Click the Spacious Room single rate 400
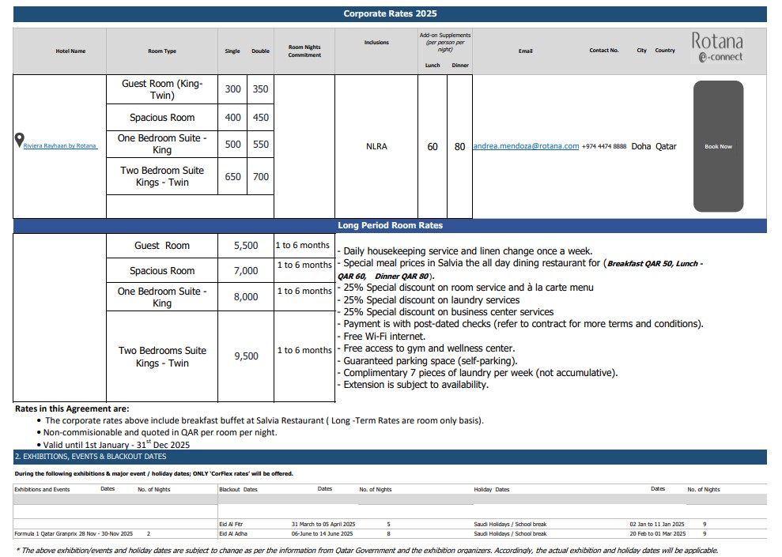The height and width of the screenshot is (557, 782). pyautogui.click(x=232, y=118)
